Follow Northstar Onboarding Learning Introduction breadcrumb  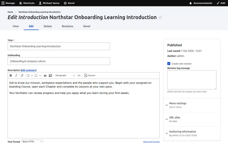(x=39, y=12)
